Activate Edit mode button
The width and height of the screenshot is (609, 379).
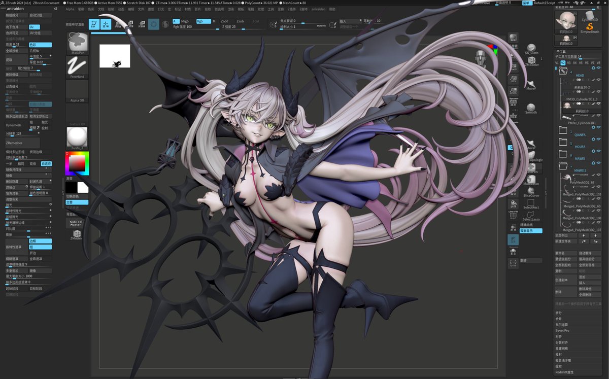(94, 24)
